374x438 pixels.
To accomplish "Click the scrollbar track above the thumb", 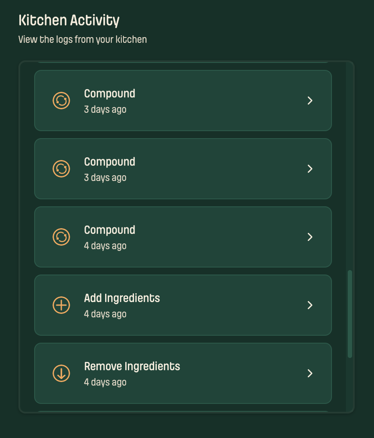I will (x=350, y=166).
